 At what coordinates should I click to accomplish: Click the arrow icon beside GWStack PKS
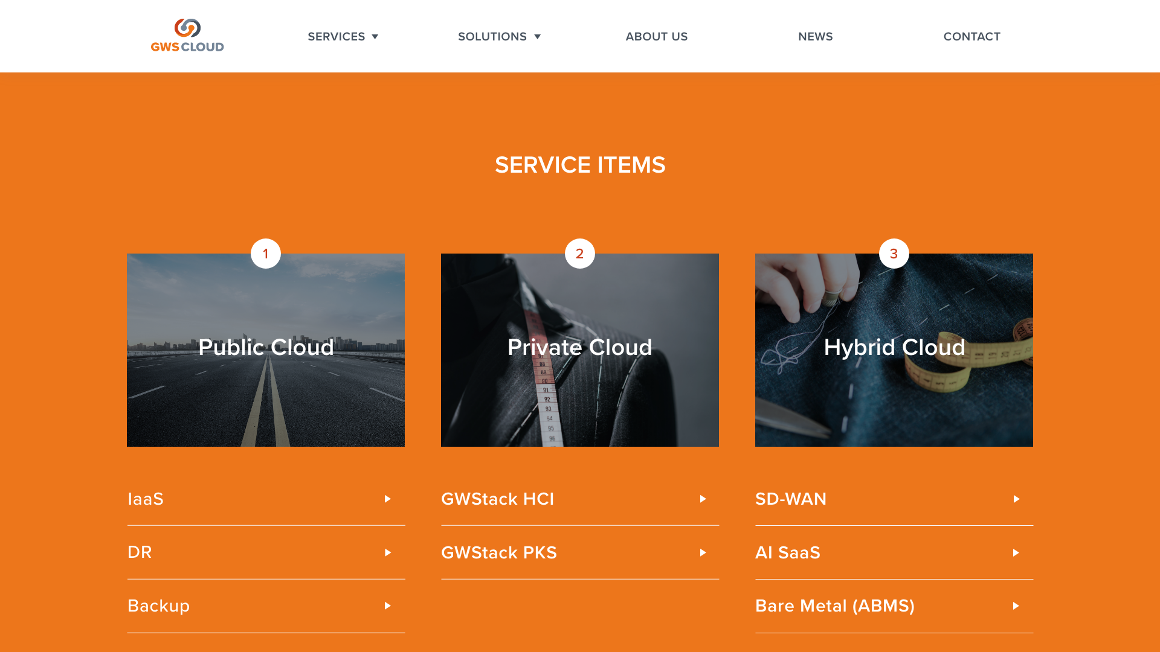703,553
